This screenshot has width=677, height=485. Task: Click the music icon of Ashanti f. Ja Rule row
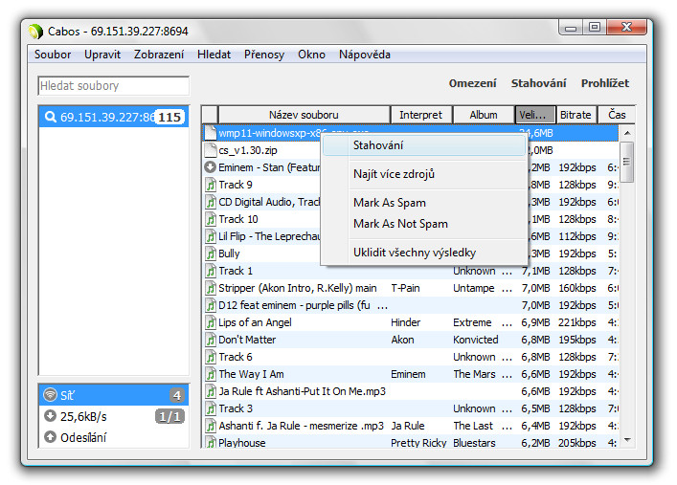pos(211,426)
